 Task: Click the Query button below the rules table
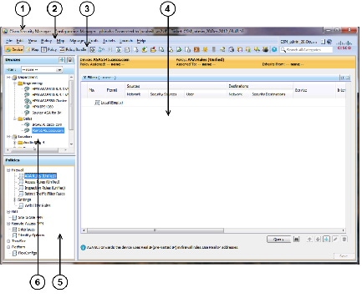[x=278, y=240]
